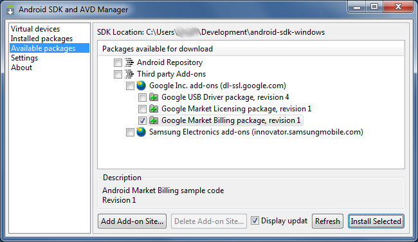Click the Android Repository source icon

point(129,62)
